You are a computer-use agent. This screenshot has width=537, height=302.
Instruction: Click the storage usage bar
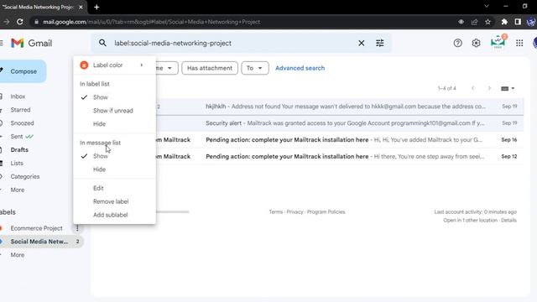coord(172,212)
